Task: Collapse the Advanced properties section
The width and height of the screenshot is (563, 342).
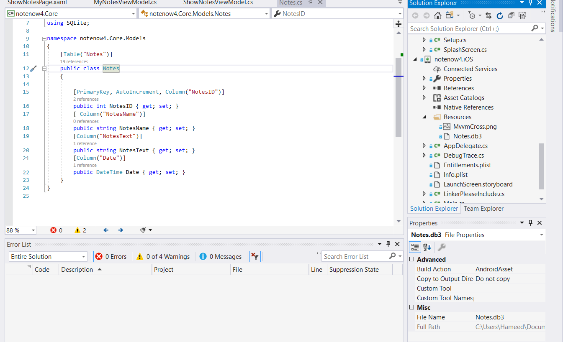Action: pos(412,260)
